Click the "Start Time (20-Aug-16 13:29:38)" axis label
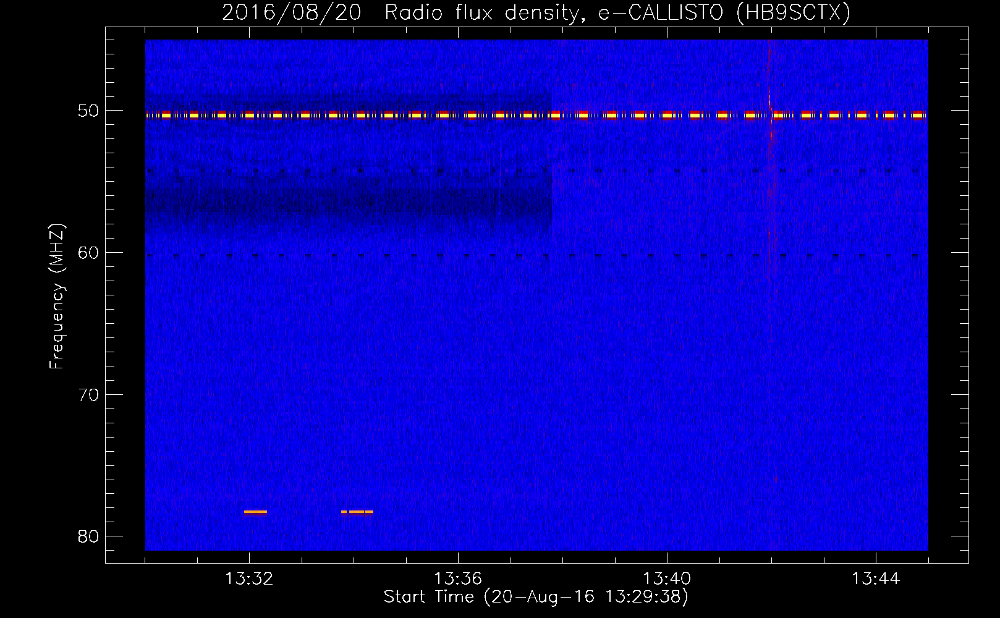The image size is (1000, 618). (x=536, y=597)
